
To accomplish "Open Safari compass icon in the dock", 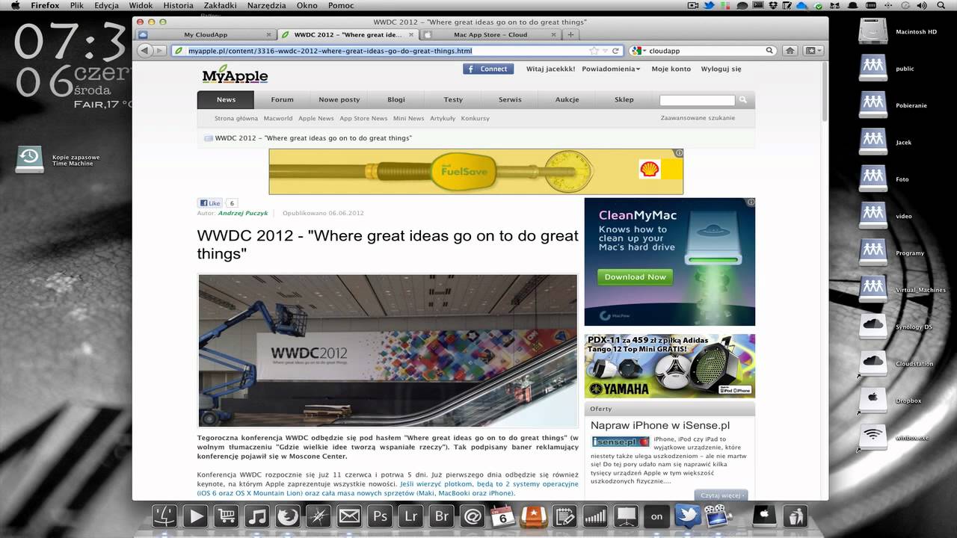I will (x=319, y=516).
